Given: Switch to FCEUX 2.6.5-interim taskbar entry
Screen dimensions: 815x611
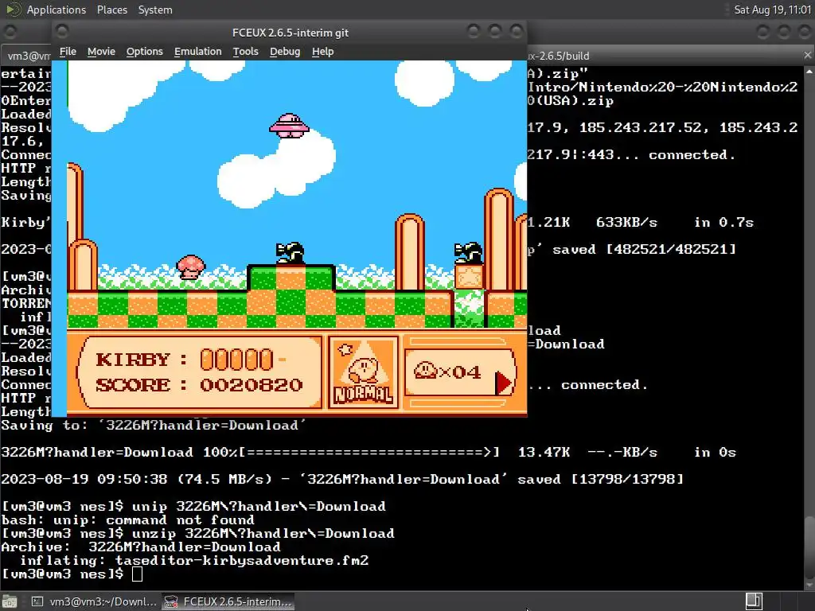Looking at the screenshot, I should tap(228, 601).
